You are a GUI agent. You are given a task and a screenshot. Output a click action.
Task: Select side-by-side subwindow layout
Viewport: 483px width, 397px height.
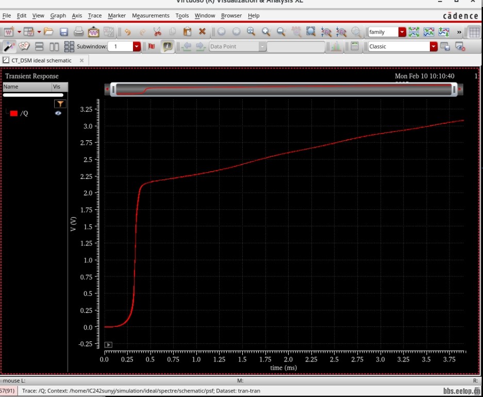pos(54,46)
